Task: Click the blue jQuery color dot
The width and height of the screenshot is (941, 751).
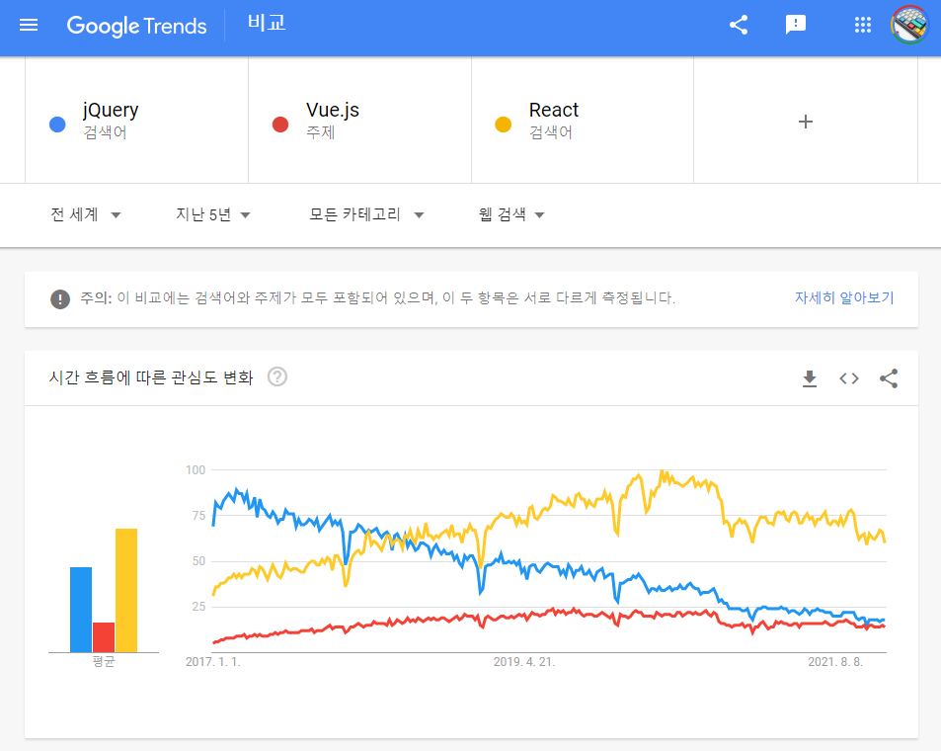Action: 57,125
